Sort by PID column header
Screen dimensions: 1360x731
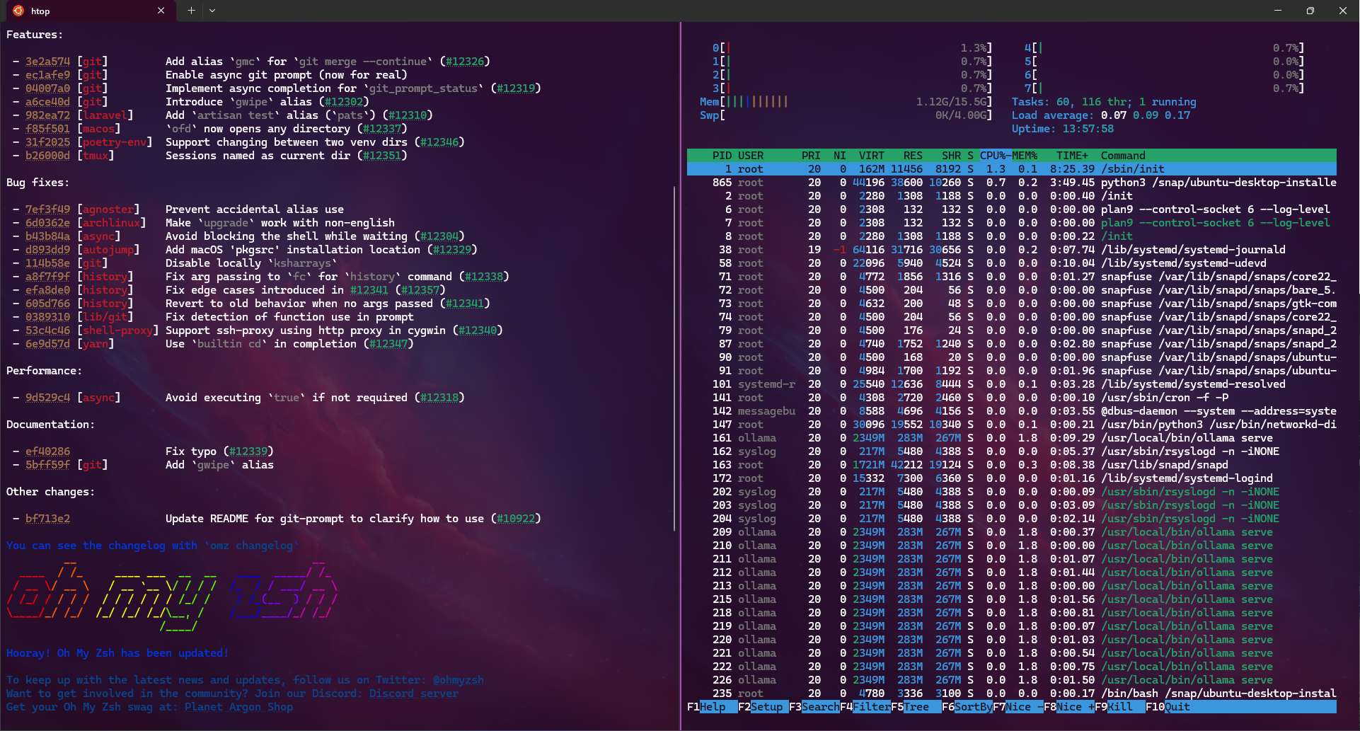tap(722, 156)
